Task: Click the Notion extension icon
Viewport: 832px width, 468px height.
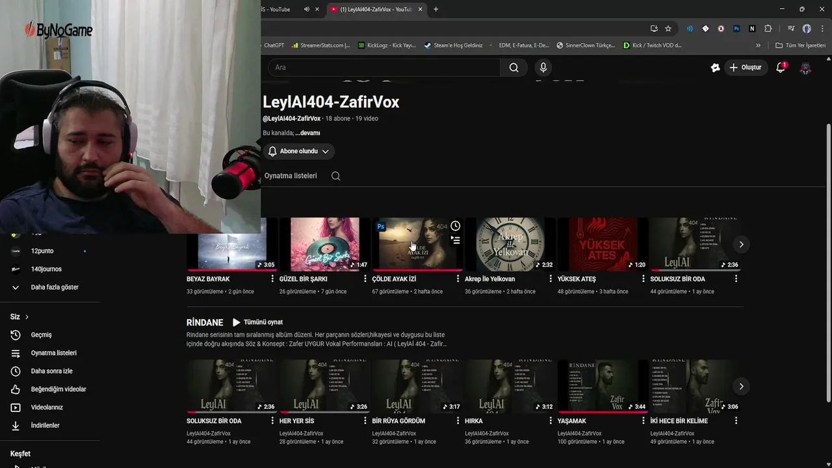Action: pos(752,29)
